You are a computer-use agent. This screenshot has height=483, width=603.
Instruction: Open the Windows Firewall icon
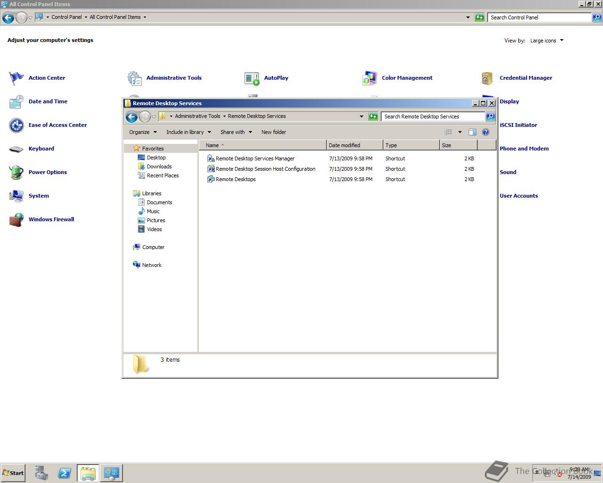tap(16, 220)
